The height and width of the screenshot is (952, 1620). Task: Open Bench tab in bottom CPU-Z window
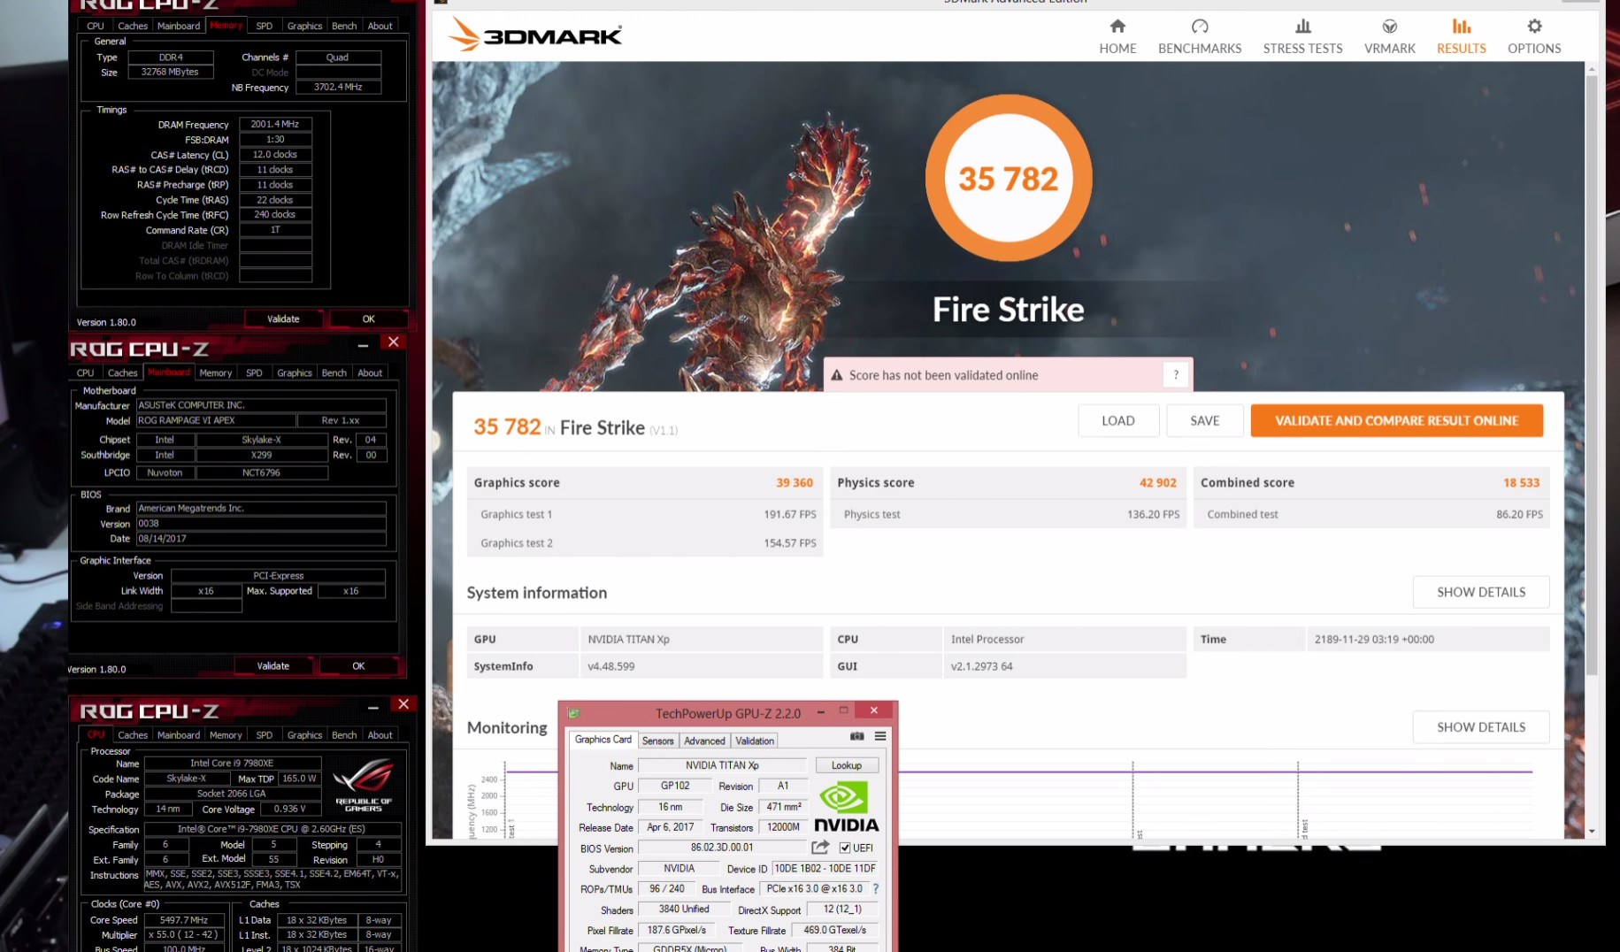point(344,734)
